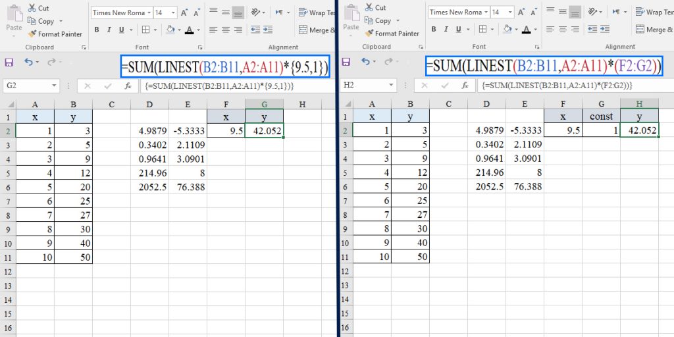Click Cut in the right Excel window
The image size is (674, 337).
pyautogui.click(x=375, y=7)
